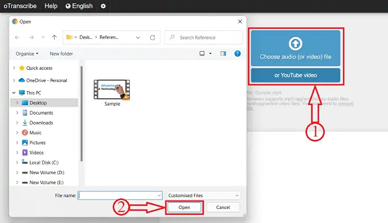Open the oTranscribe settings gear

[103, 6]
